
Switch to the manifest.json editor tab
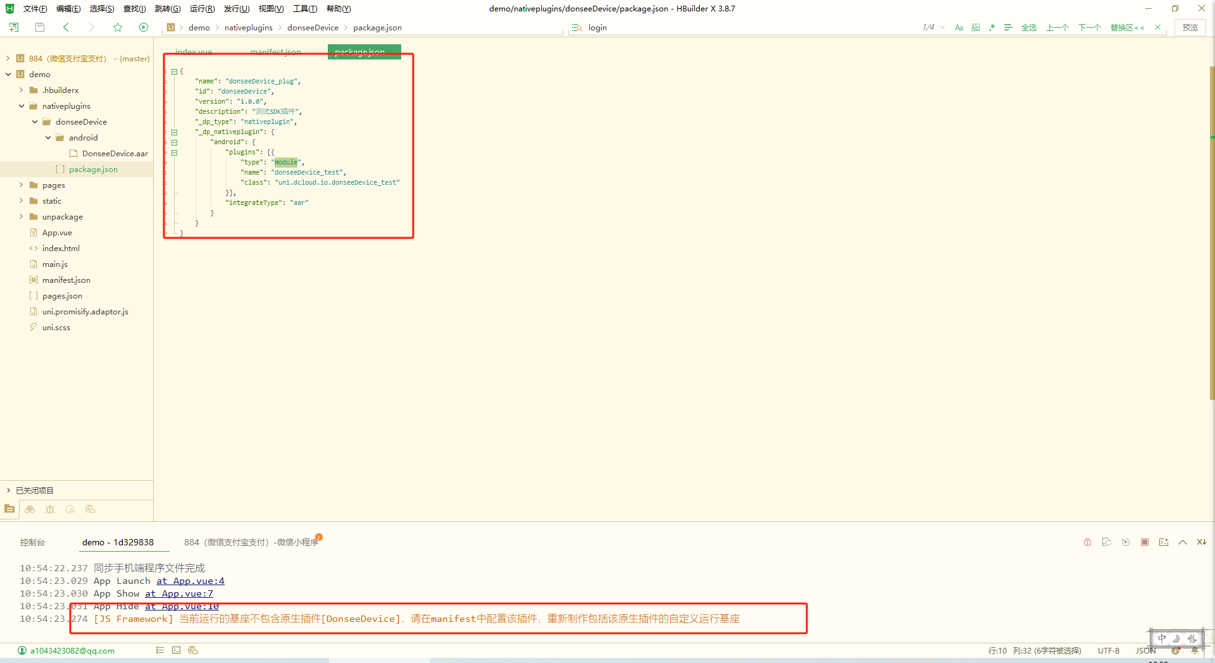coord(275,52)
